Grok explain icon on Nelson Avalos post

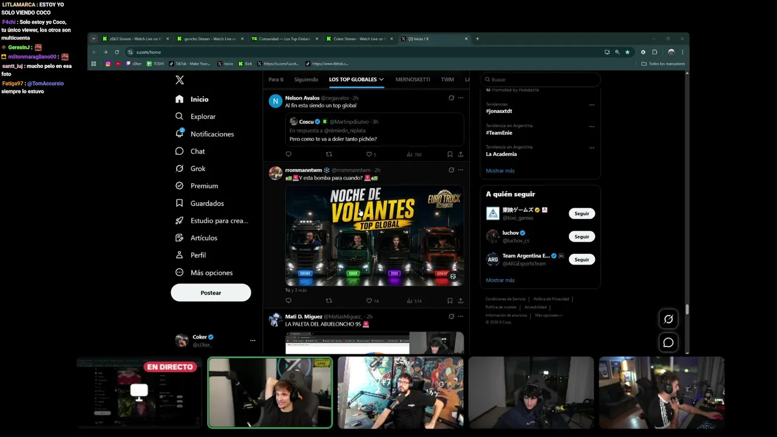click(x=451, y=98)
